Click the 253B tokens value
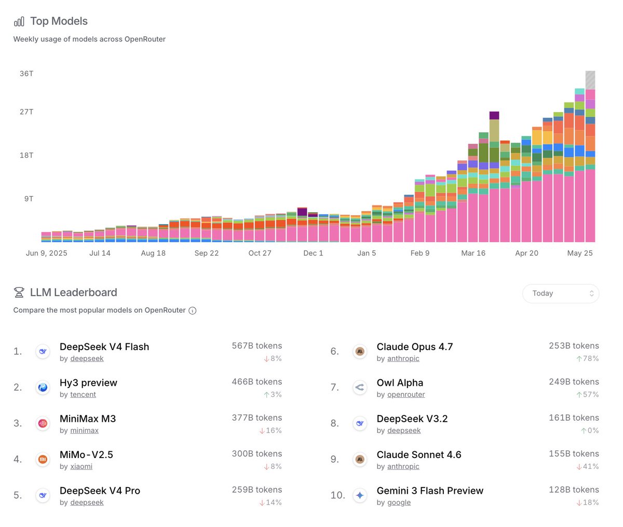Image resolution: width=623 pixels, height=527 pixels. [x=574, y=346]
